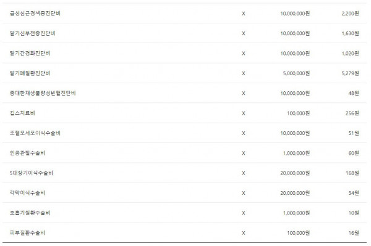Select the 168원 premium for 5대장기이식수술비
The width and height of the screenshot is (371, 246).
(352, 173)
